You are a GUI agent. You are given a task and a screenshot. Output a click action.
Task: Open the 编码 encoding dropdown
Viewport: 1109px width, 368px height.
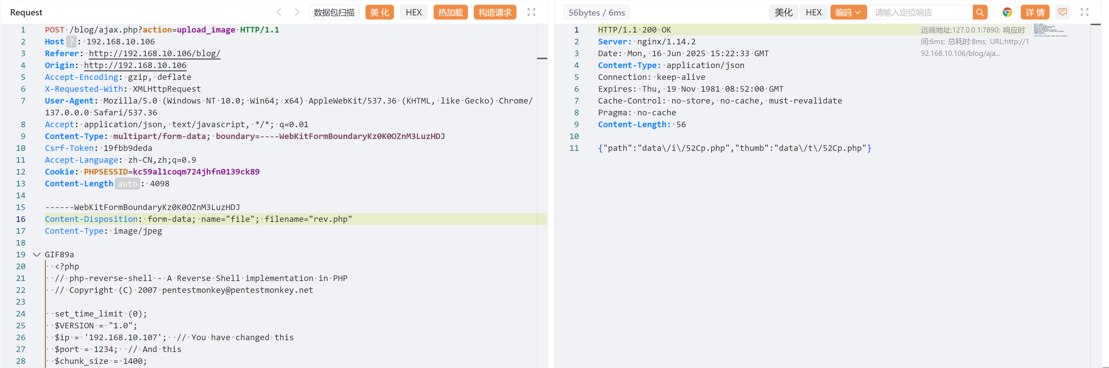[848, 12]
